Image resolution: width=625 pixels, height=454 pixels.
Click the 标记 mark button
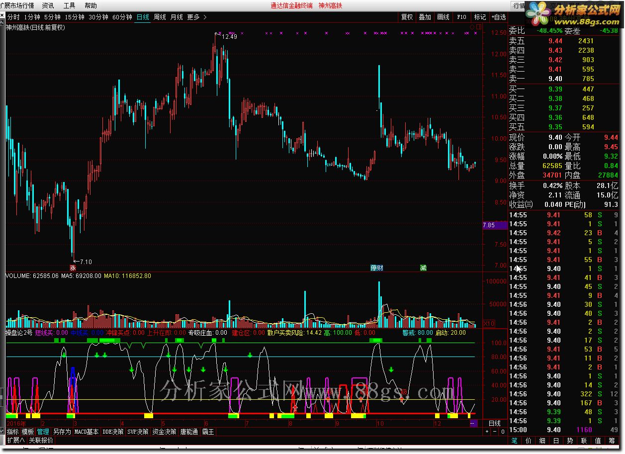480,17
